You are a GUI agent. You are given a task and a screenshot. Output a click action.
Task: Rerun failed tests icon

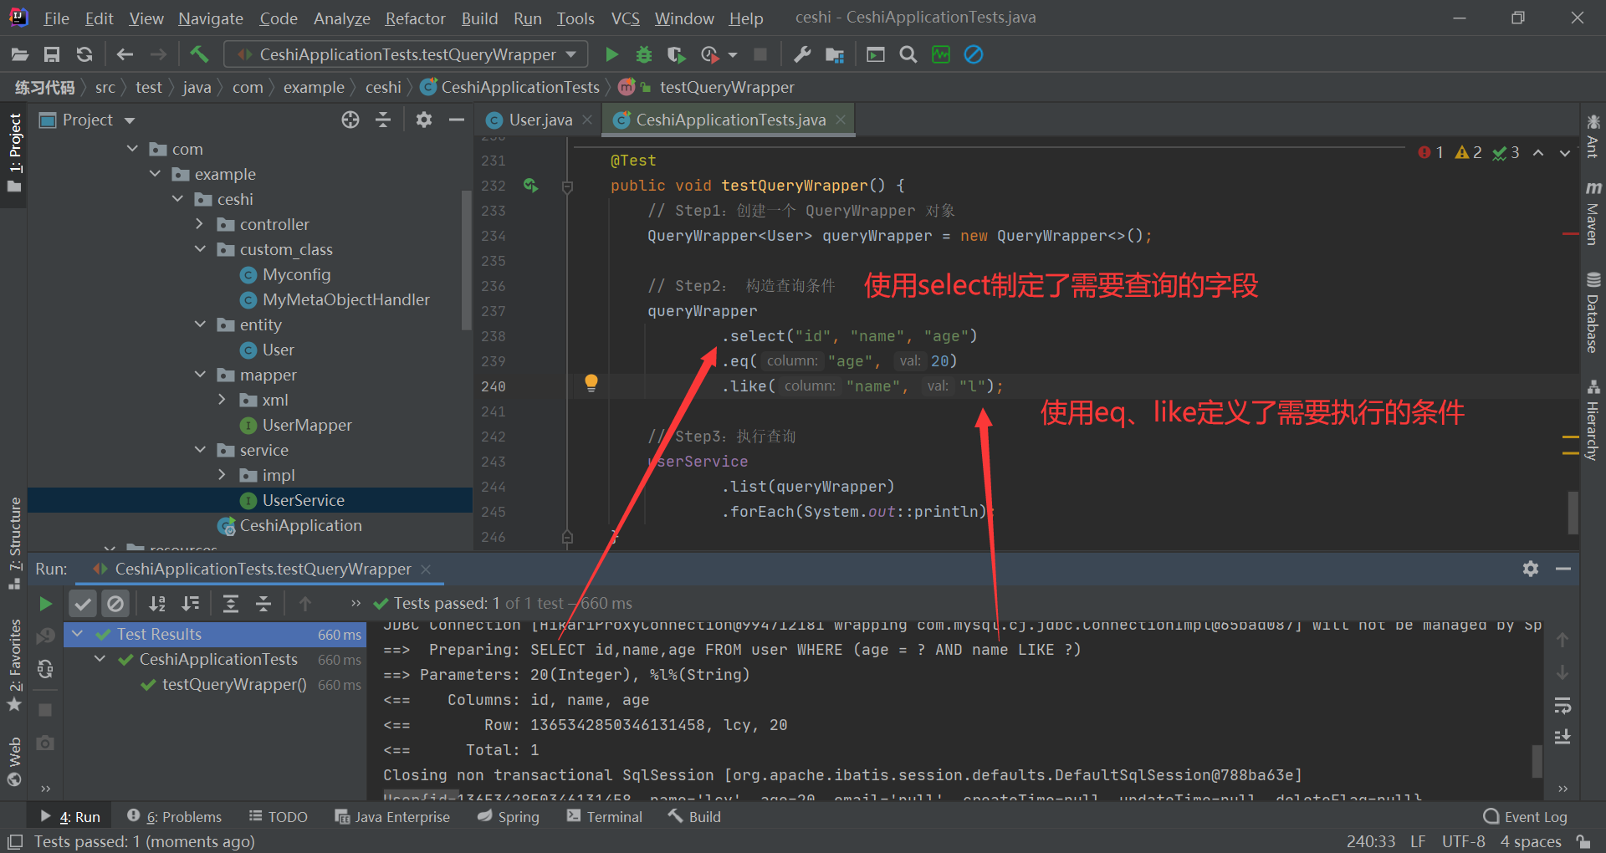46,636
